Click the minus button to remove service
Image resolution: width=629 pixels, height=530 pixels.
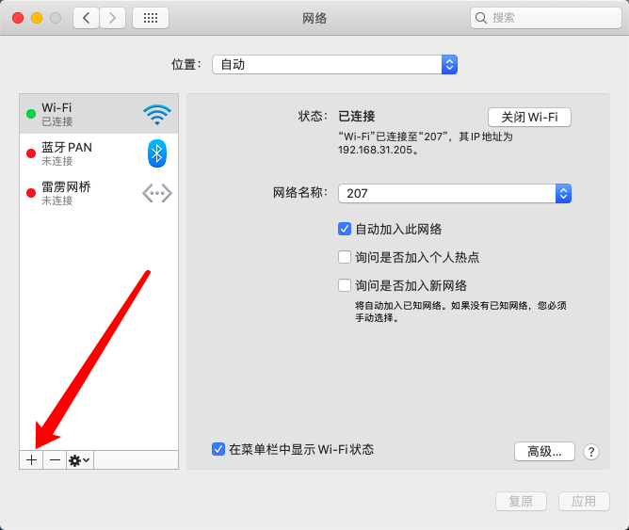click(x=55, y=459)
